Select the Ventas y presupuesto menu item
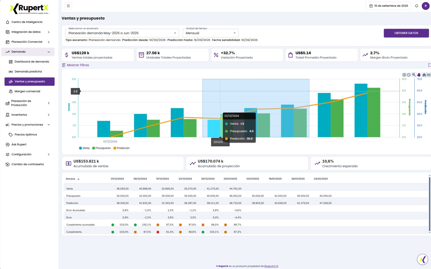The height and width of the screenshot is (269, 431). [30, 81]
